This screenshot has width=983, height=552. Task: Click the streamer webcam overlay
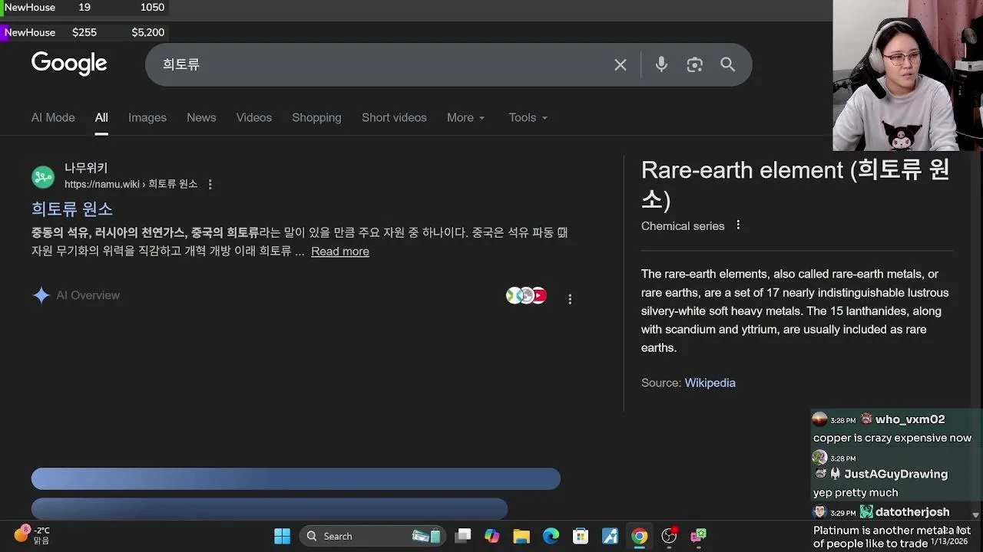pos(908,75)
